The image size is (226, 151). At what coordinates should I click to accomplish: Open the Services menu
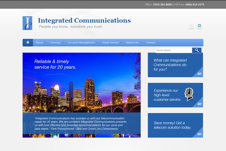[x=55, y=43]
